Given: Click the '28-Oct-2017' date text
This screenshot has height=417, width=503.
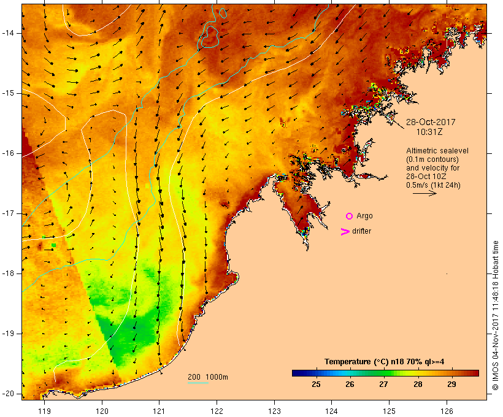Looking at the screenshot, I should pyautogui.click(x=431, y=122).
